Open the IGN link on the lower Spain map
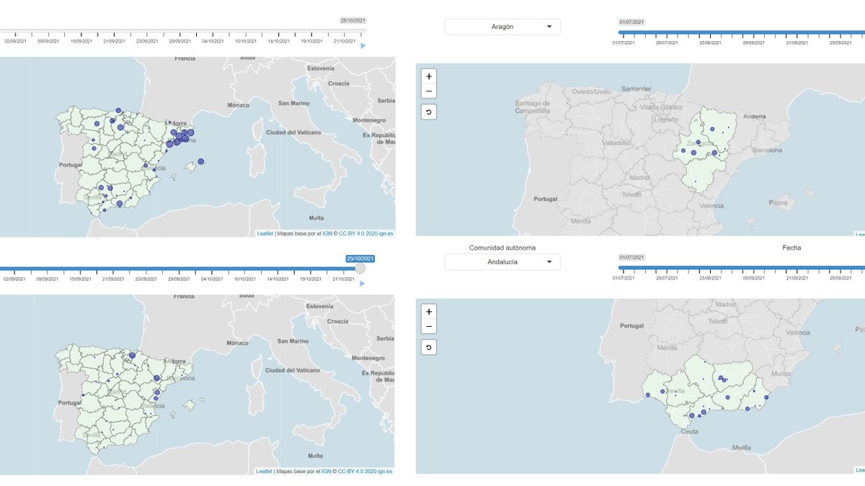 point(327,471)
